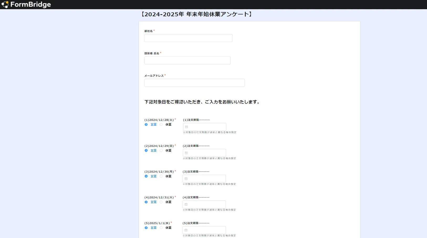Focus the 御社名 text field

point(188,38)
